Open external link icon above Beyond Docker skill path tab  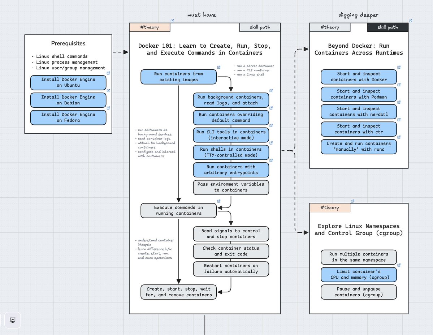[411, 21]
